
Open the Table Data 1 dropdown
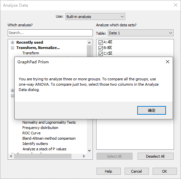(x=141, y=33)
